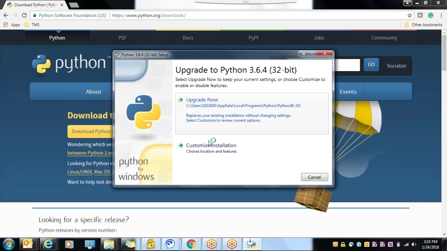Open Windows Media Player from the taskbar
447x251 pixels.
(x=69, y=244)
